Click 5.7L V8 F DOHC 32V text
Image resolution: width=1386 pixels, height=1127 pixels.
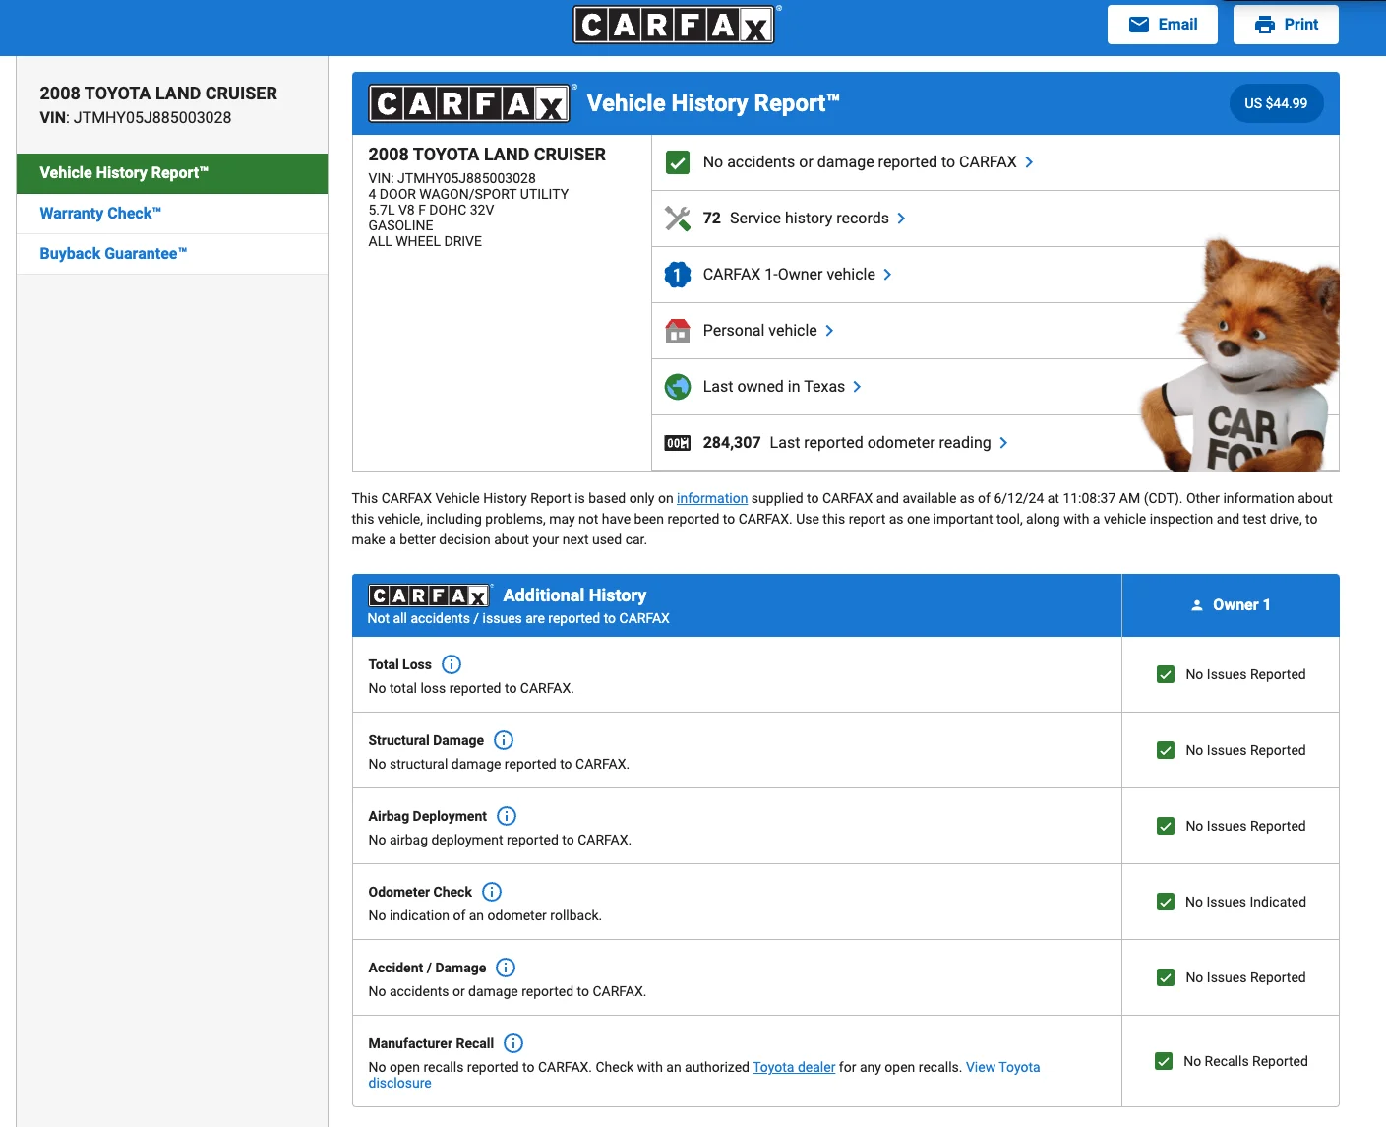tap(431, 210)
